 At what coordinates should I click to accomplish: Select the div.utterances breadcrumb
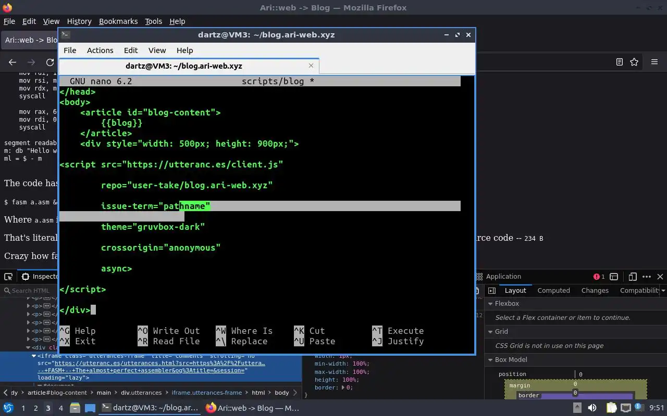140,393
